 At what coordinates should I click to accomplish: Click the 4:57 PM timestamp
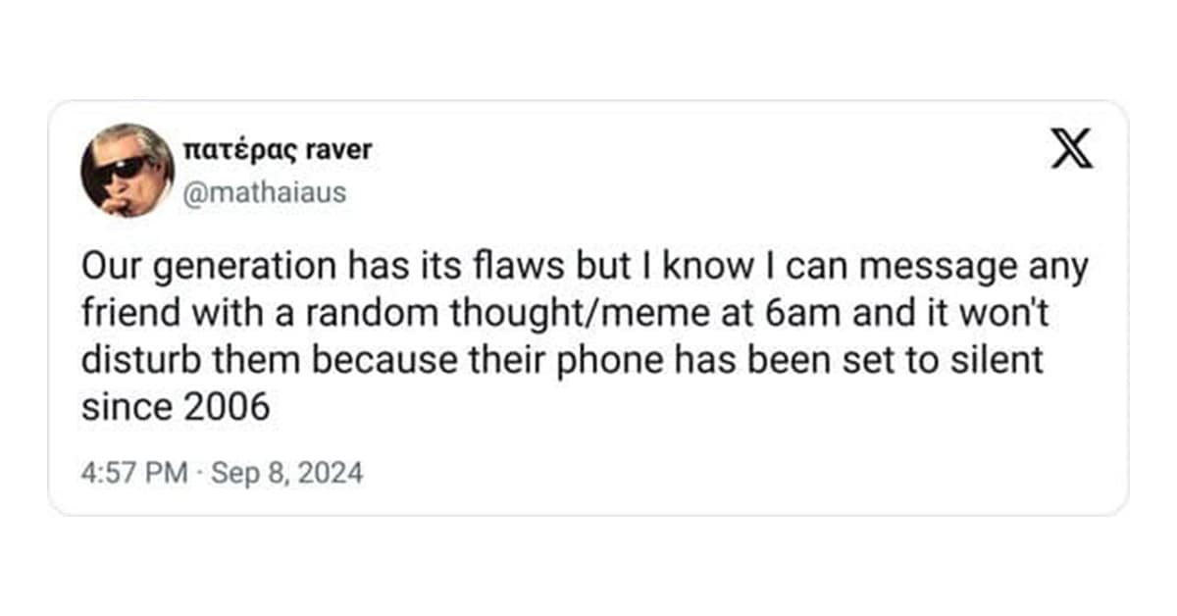[x=134, y=474]
